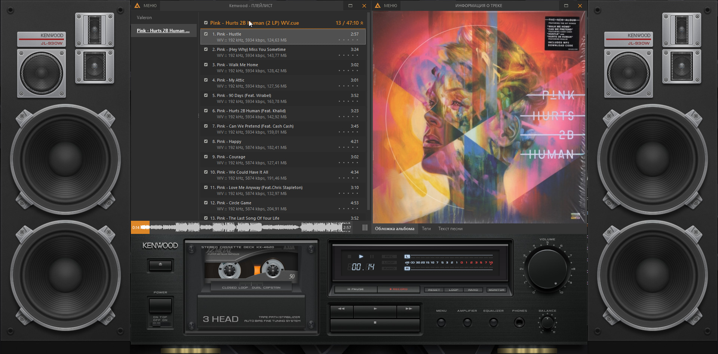Click the small play indicator in the display

coord(361,256)
